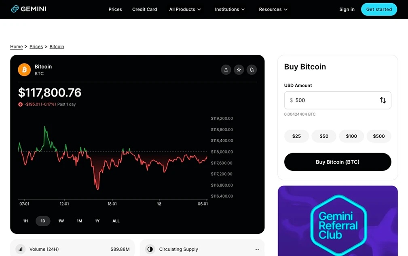
Task: Click the share/upload icon on Bitcoin card
Action: 226,70
